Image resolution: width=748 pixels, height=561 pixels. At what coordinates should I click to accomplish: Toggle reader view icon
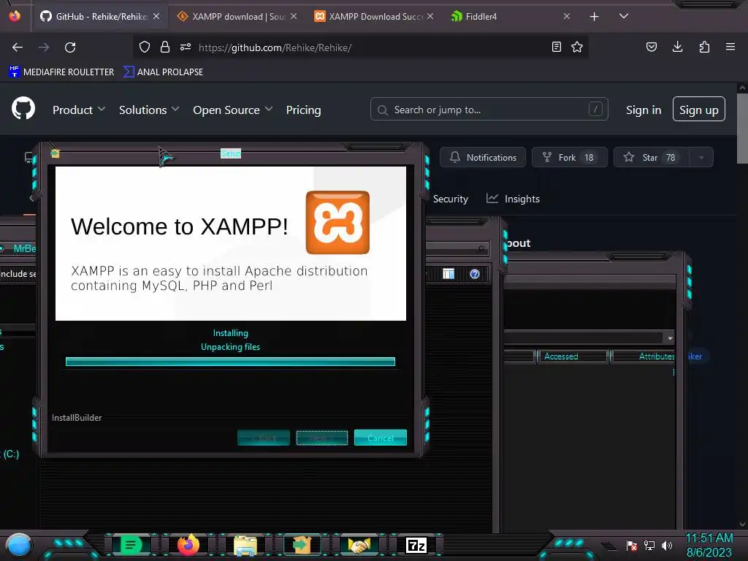pos(556,47)
